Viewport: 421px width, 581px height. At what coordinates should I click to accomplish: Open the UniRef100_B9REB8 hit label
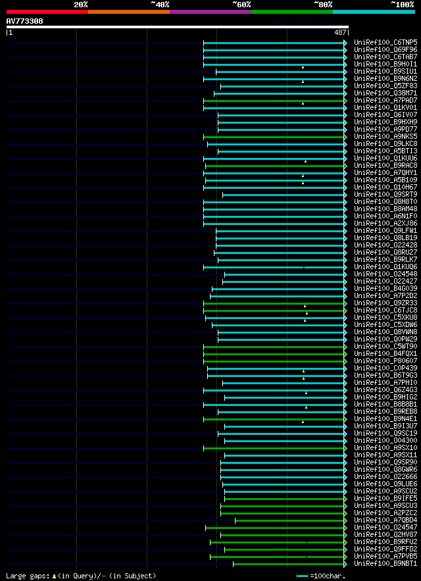[x=385, y=412]
